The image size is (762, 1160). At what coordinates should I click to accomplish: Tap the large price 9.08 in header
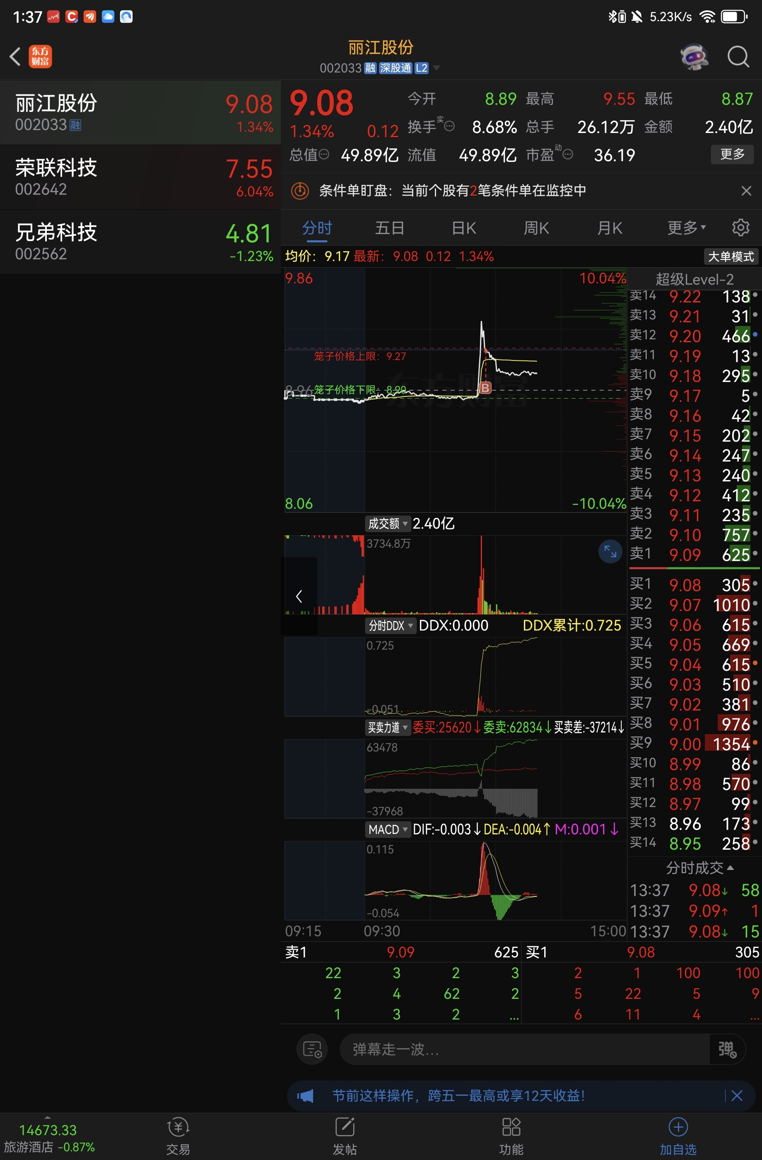[321, 103]
